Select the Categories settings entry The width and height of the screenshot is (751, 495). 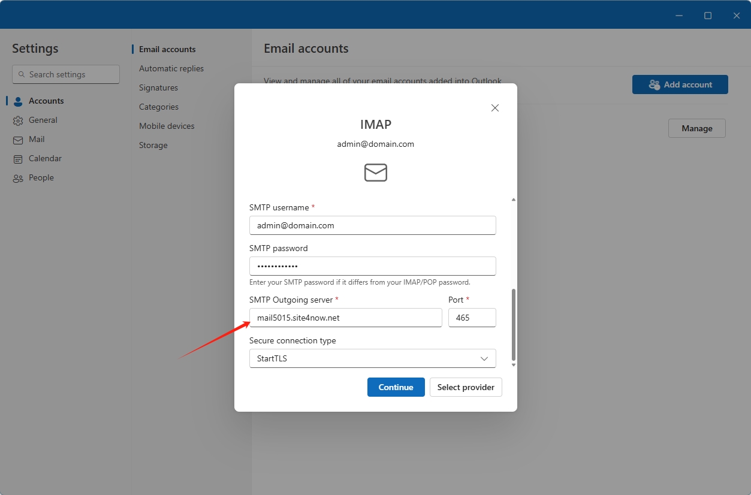tap(158, 107)
